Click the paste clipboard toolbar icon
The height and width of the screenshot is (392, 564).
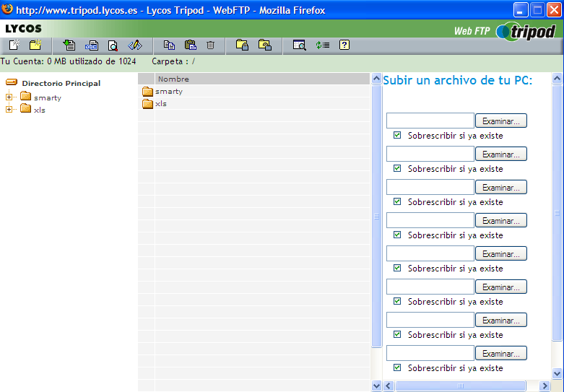click(x=190, y=45)
